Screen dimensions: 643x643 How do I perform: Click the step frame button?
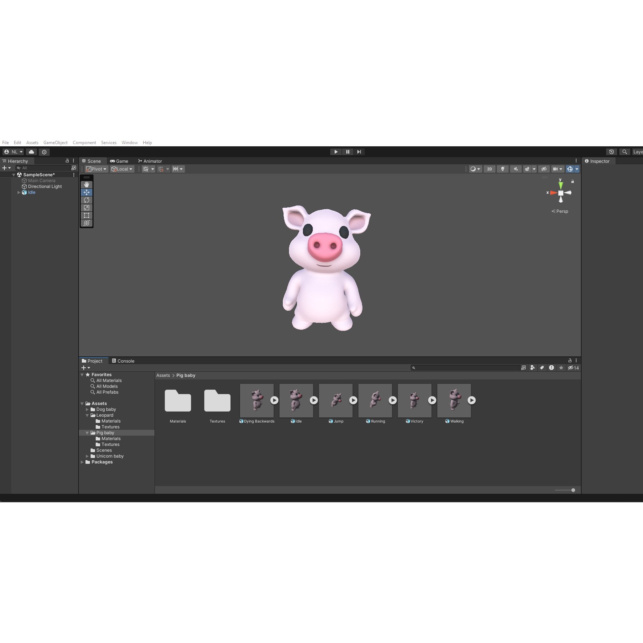[x=359, y=152]
